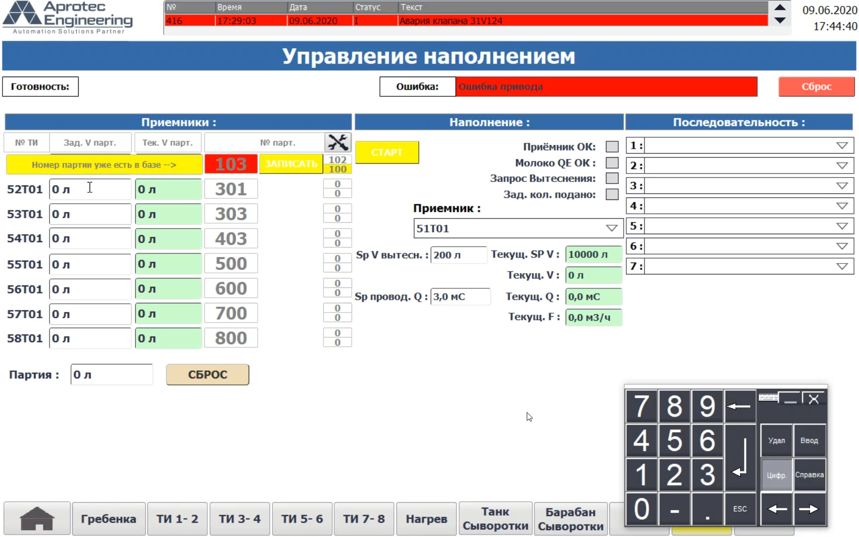The width and height of the screenshot is (859, 537).
Task: Click the 52T01 batch volume input field
Action: (x=90, y=189)
